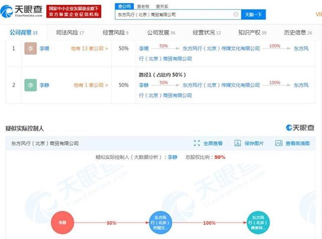Click 李媛's avatar in row 1
Image resolution: width=322 pixels, height=239 pixels.
pyautogui.click(x=30, y=49)
